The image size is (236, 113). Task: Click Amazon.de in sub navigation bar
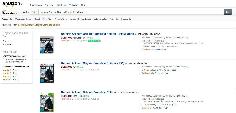tap(7, 19)
